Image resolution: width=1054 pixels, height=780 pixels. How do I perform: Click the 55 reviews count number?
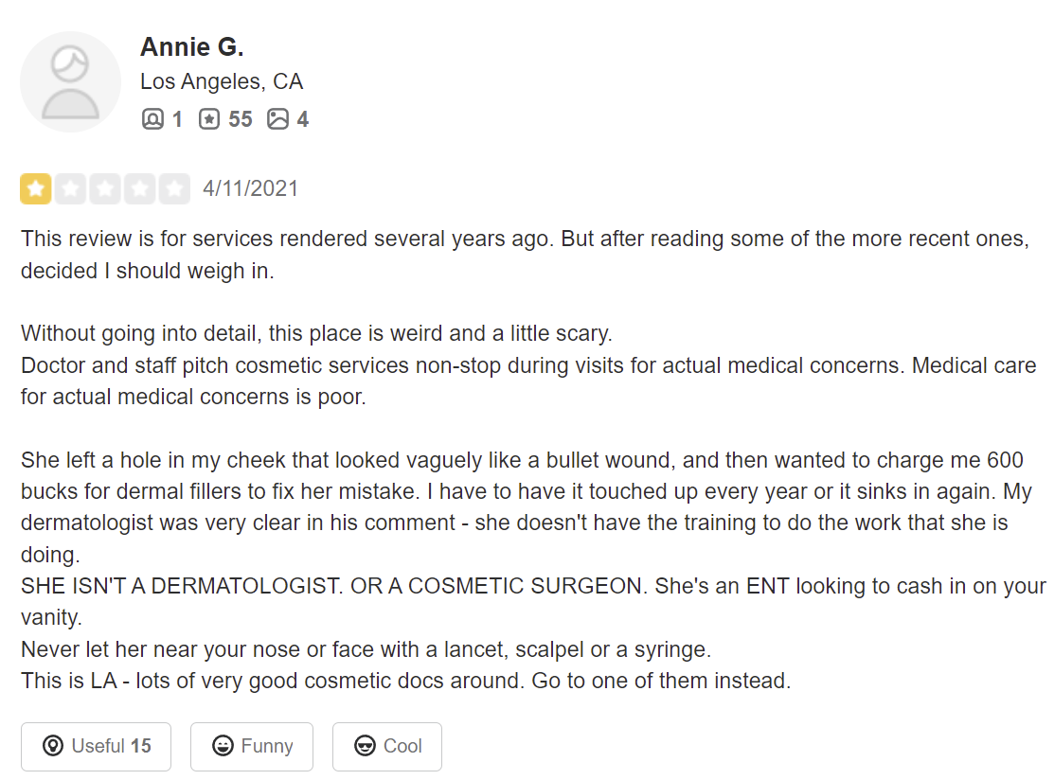[240, 119]
